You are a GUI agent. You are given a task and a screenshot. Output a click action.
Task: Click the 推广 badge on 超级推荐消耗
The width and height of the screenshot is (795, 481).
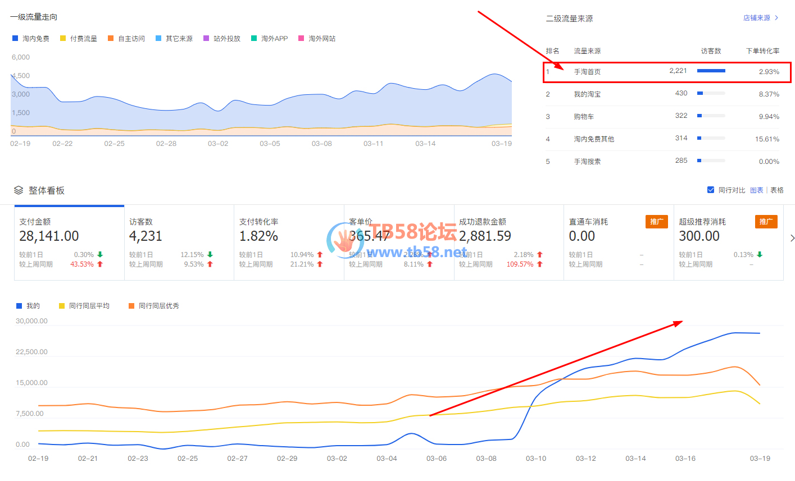(x=766, y=222)
